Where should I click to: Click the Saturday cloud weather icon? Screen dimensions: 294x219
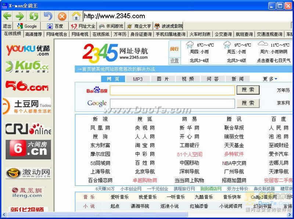click(x=263, y=44)
